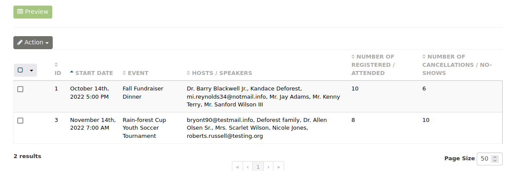Open the Action menu
This screenshot has height=171, width=510.
click(x=33, y=43)
